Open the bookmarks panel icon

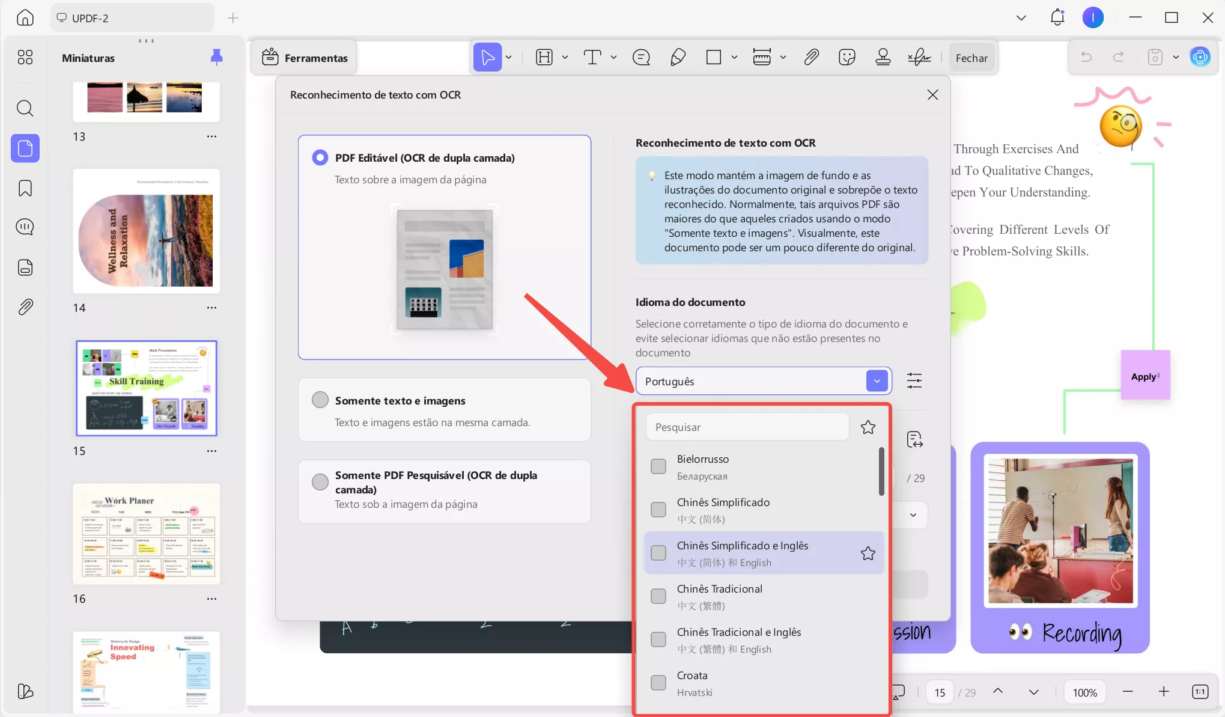25,188
